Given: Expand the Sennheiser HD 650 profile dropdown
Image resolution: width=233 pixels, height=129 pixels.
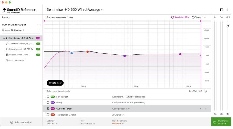Looking at the screenshot, I should [102, 10].
